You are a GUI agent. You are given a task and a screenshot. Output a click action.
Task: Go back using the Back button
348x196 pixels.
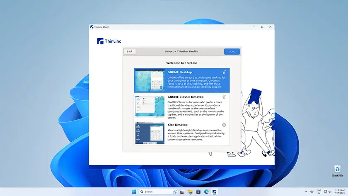tap(130, 51)
